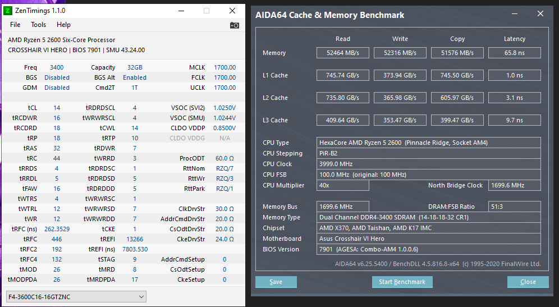Click the ZenTimings screenshot camera icon
Viewport: 559px width, 307px height.
click(x=234, y=25)
